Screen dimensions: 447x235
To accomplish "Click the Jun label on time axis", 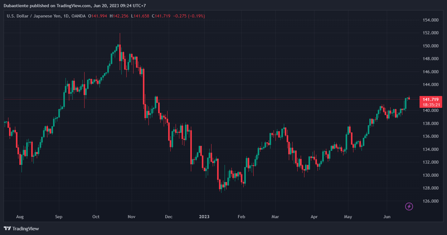I will click(387, 217).
